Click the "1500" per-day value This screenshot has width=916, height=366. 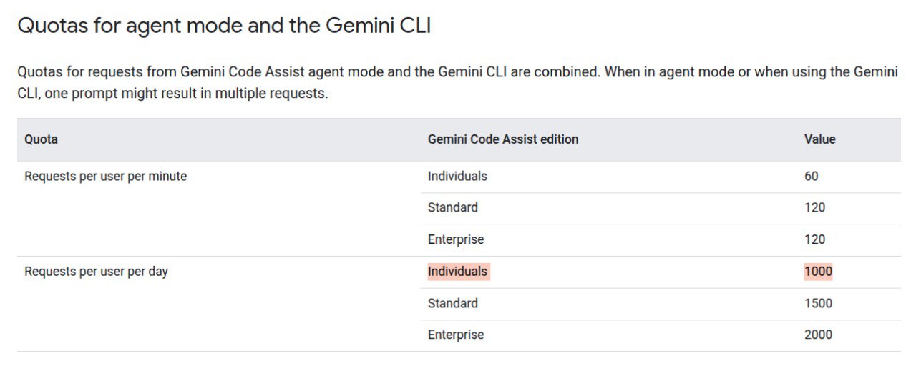(818, 303)
